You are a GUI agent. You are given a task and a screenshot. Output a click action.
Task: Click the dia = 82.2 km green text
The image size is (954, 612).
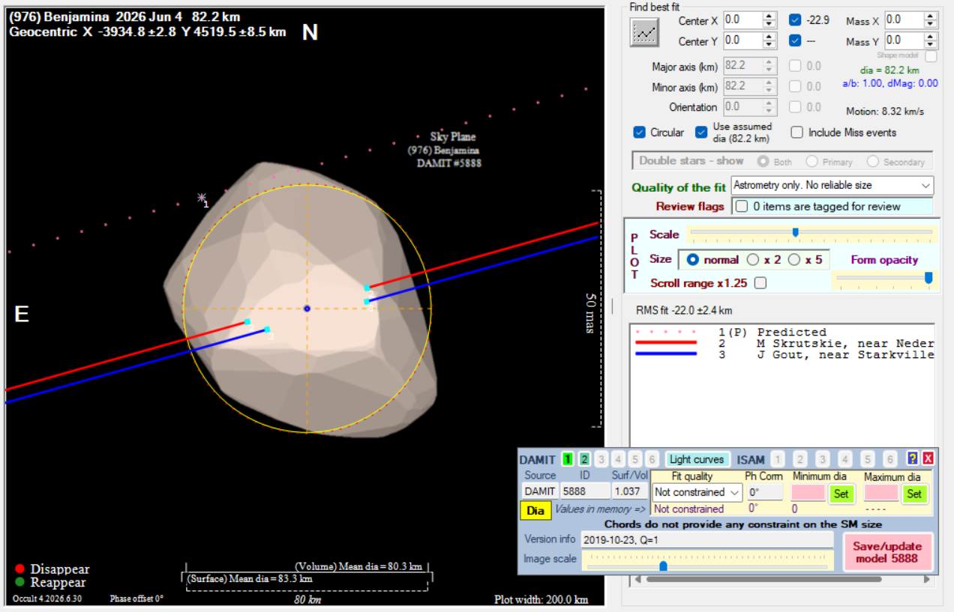pyautogui.click(x=889, y=70)
